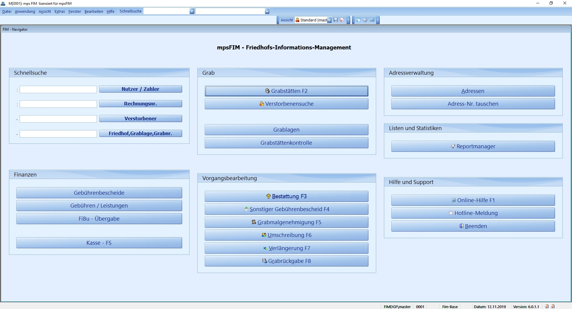Expand the first Schnellsuche dropdown in the menu bar
The height and width of the screenshot is (309, 572).
pos(192,11)
